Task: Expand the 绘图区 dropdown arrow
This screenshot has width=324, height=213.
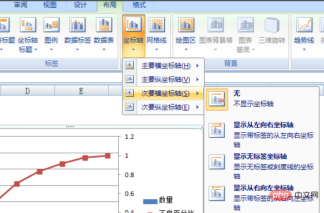Action: pyautogui.click(x=186, y=49)
